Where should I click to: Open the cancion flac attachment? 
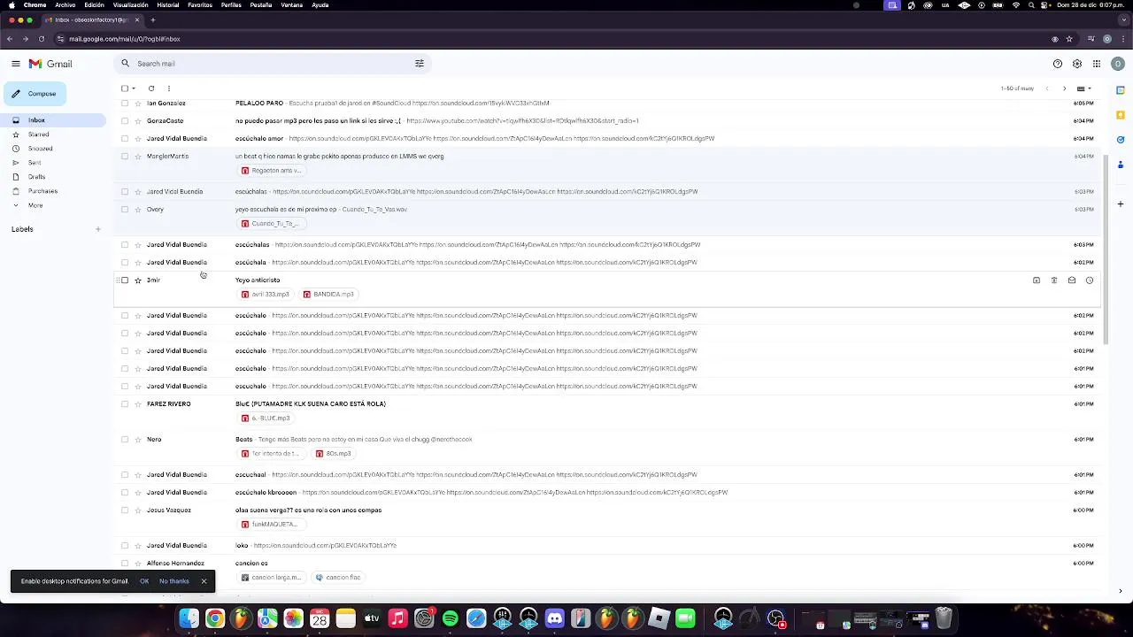338,578
